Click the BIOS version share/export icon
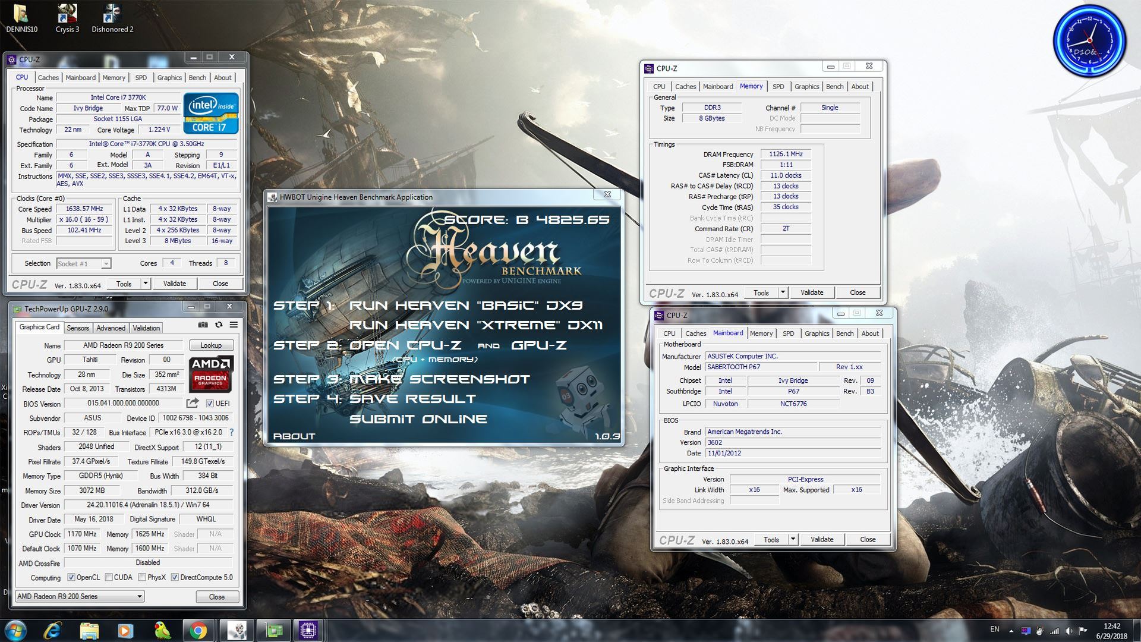The height and width of the screenshot is (642, 1141). click(x=193, y=403)
